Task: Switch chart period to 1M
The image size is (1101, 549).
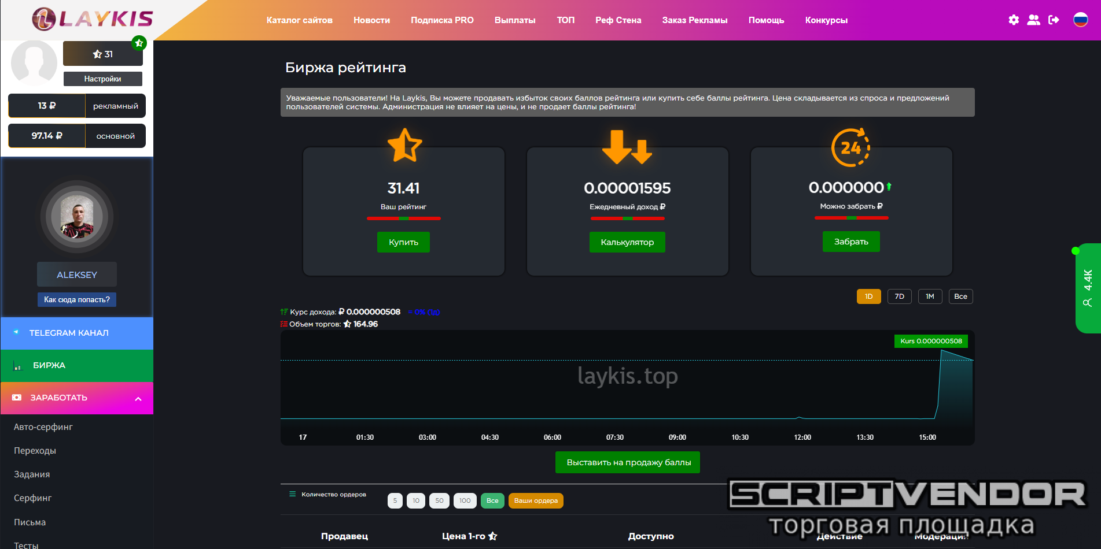Action: point(930,296)
